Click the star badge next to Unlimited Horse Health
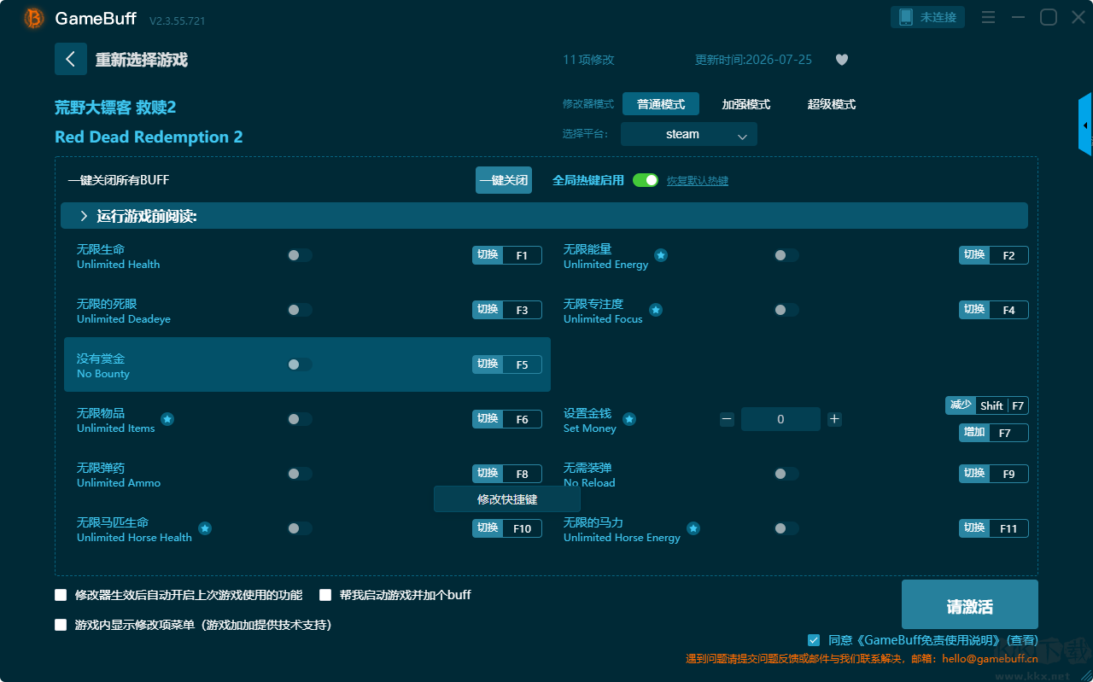 tap(205, 528)
